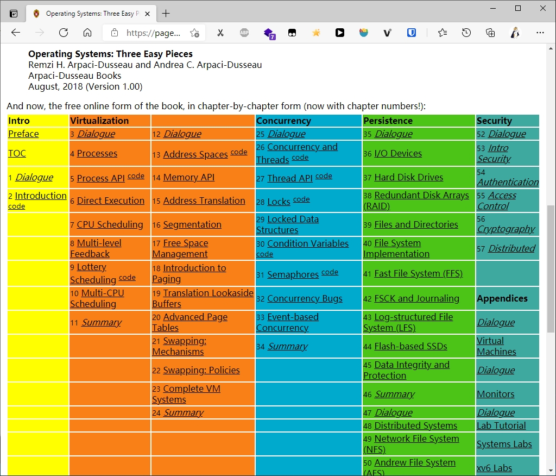Screen dimensions: 556x476
Task: Click the black two-dot extension icon
Action: click(292, 33)
